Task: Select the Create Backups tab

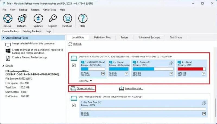Action: point(11,31)
